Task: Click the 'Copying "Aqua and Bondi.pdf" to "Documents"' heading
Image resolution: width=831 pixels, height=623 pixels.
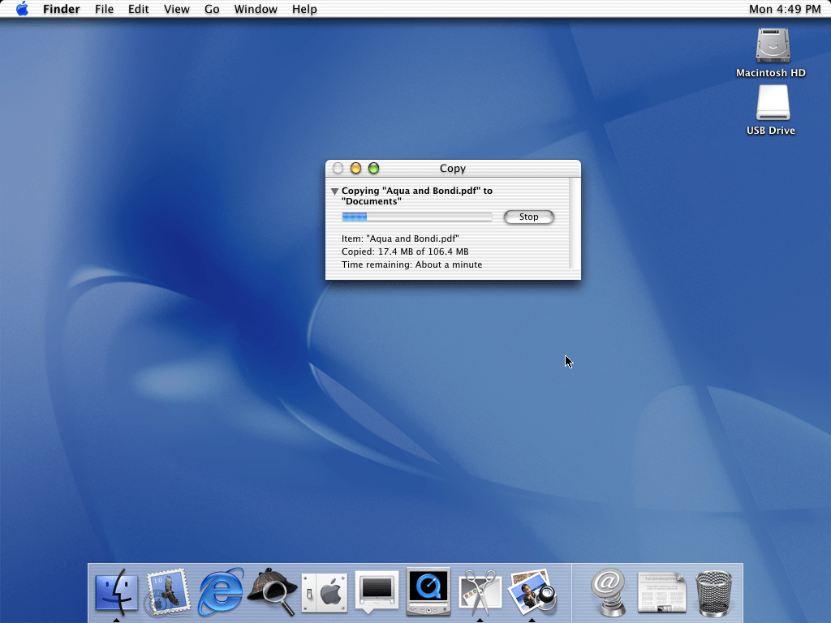Action: [417, 196]
